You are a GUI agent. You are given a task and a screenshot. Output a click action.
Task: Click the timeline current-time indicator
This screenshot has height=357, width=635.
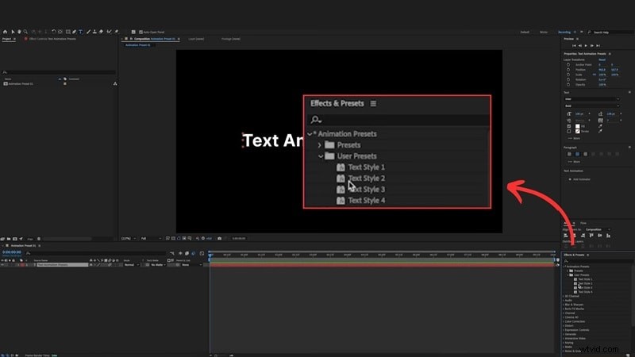(210, 255)
